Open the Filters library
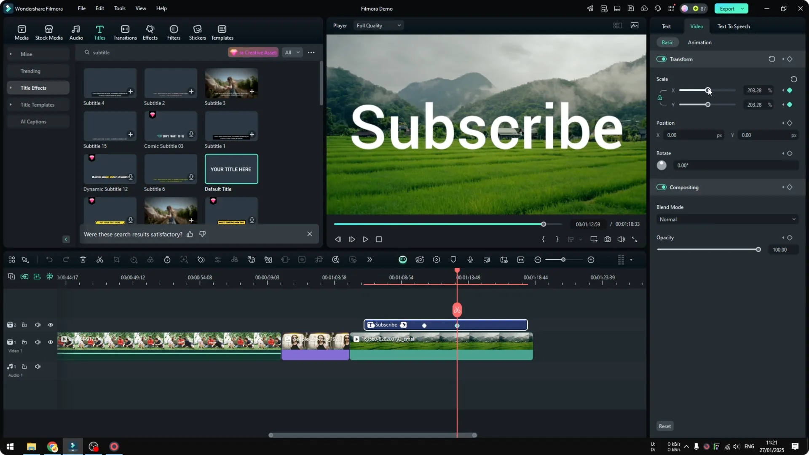Screen dimensions: 809x455 point(174,32)
